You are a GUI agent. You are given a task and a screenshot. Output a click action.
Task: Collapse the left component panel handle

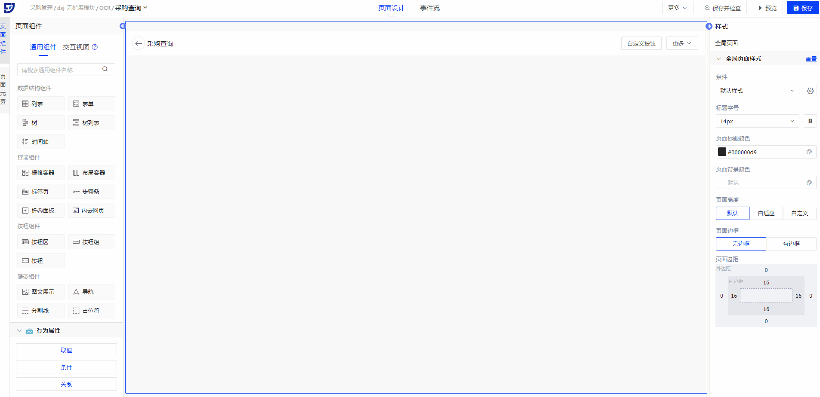[x=123, y=26]
